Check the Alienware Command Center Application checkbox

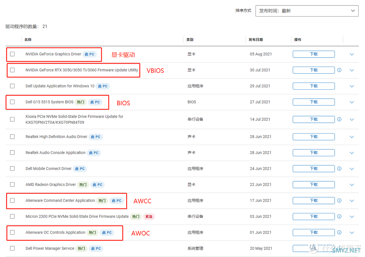click(13, 201)
